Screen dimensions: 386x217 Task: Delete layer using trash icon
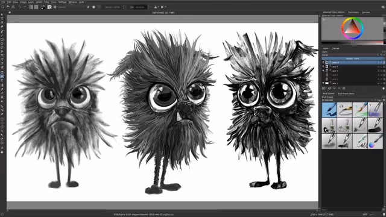pos(384,88)
